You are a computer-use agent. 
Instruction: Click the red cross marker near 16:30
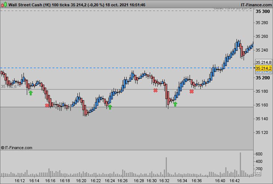[155, 91]
